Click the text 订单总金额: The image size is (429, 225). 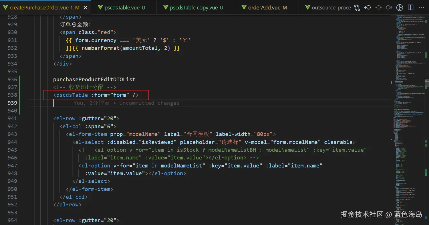pos(76,25)
